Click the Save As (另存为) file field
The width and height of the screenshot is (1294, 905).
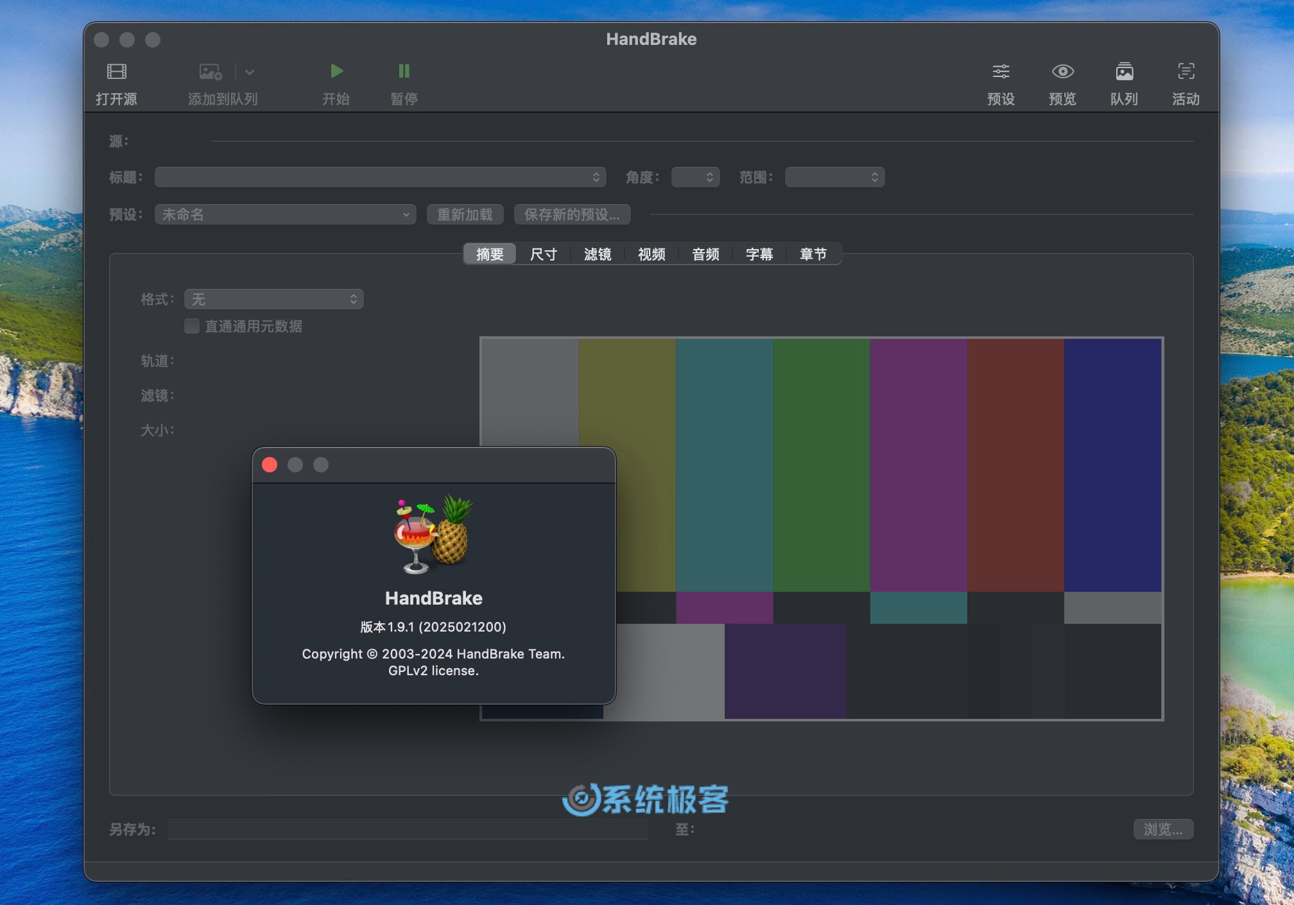(408, 829)
